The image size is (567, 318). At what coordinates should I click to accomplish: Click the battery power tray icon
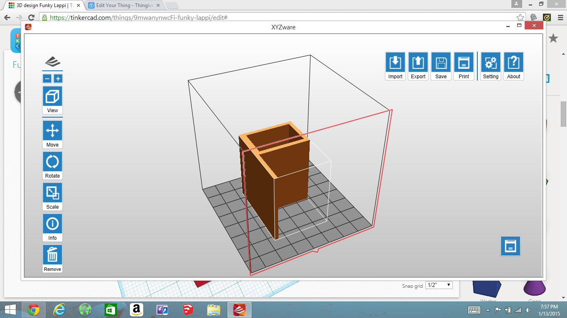point(508,310)
